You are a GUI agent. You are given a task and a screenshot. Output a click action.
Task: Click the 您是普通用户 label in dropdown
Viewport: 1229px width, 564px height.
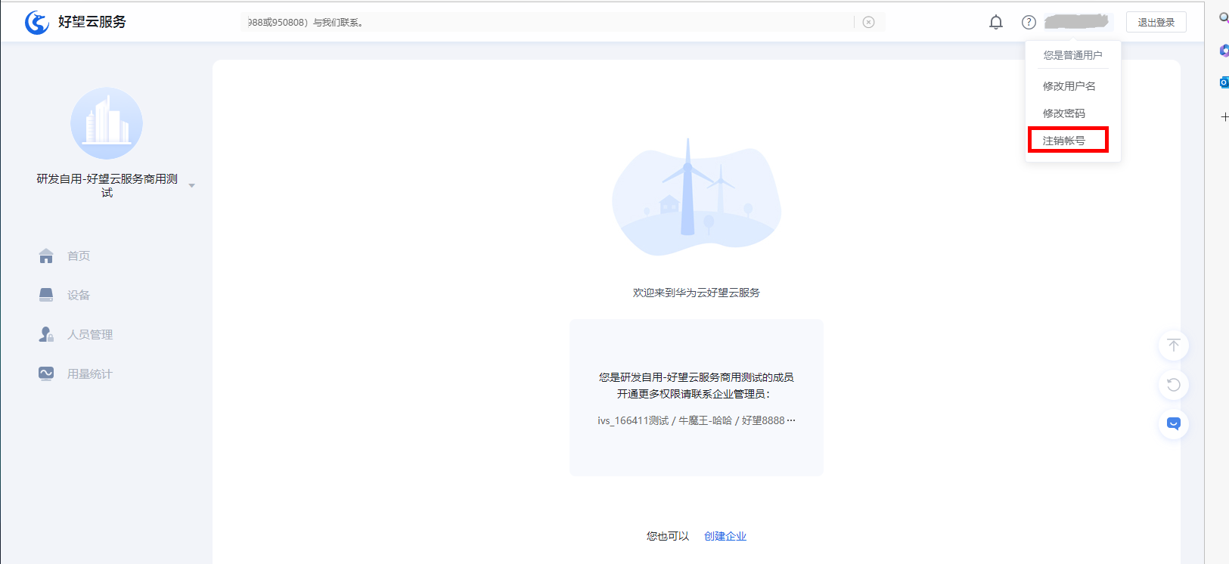pos(1072,55)
